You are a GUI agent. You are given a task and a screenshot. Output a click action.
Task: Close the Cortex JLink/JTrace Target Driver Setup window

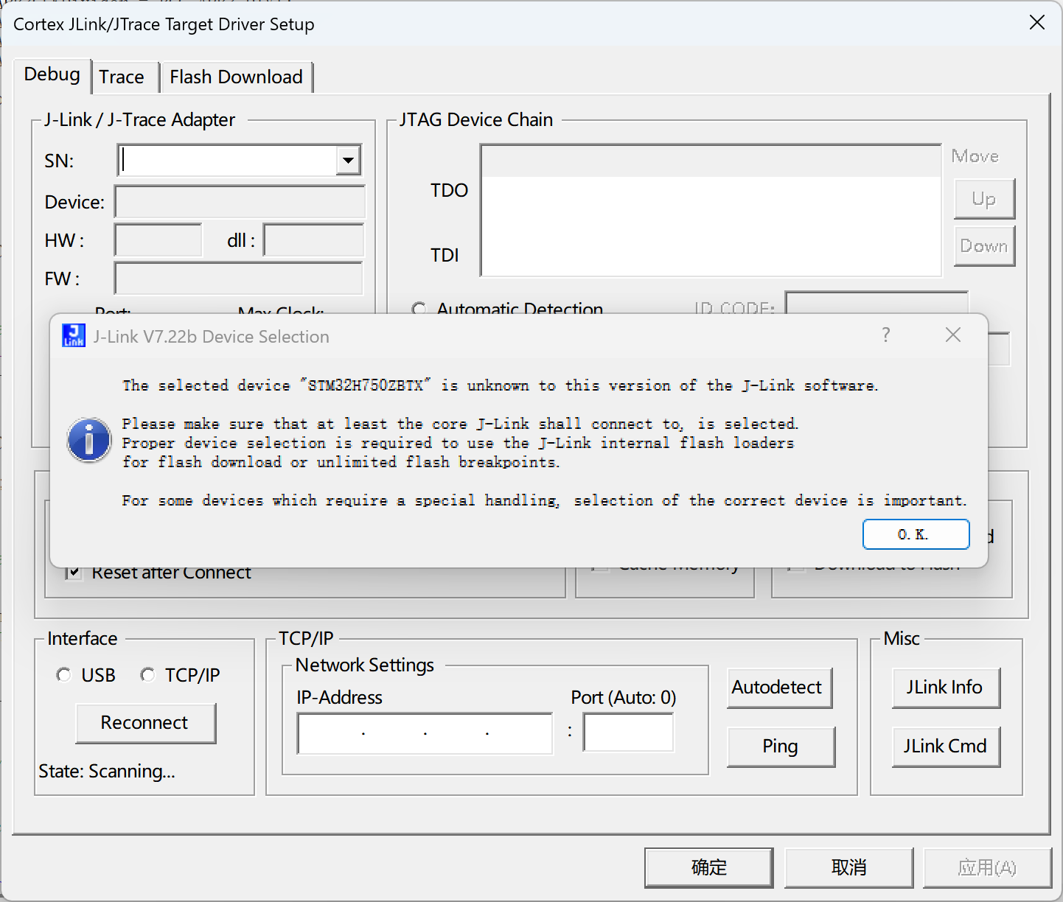1037,22
